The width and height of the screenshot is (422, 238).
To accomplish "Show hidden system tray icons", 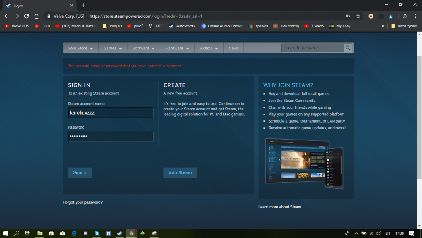I will (356, 233).
